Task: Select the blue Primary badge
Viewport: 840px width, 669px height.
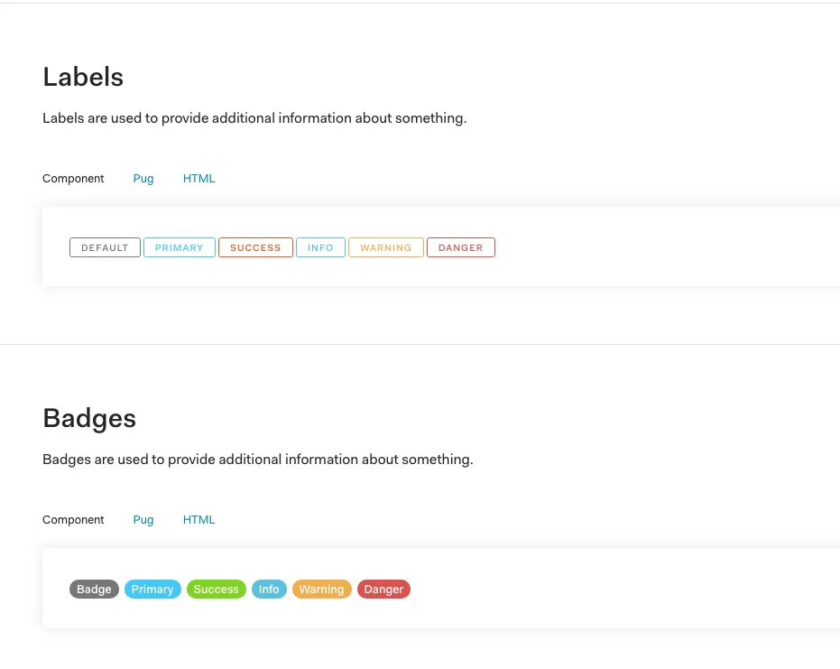Action: (x=152, y=589)
